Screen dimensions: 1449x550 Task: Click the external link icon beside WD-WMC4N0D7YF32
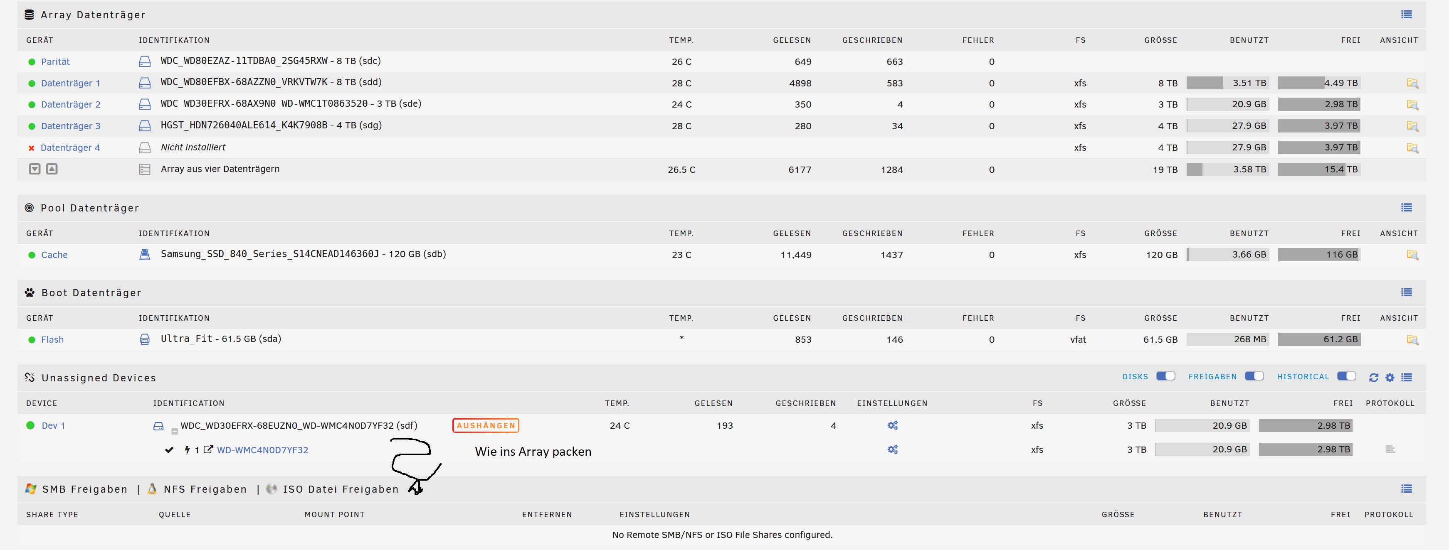208,449
